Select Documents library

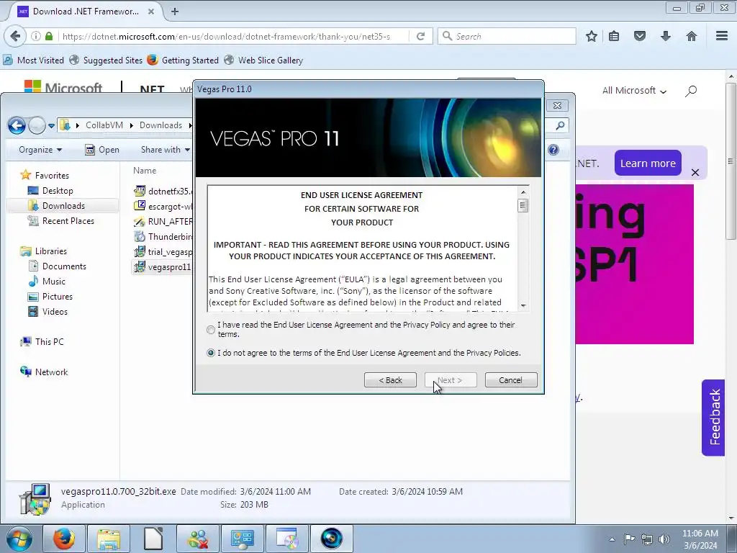[64, 266]
